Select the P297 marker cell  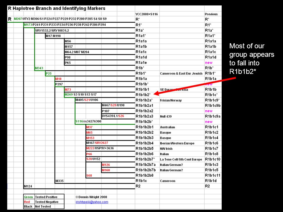pos(59,84)
